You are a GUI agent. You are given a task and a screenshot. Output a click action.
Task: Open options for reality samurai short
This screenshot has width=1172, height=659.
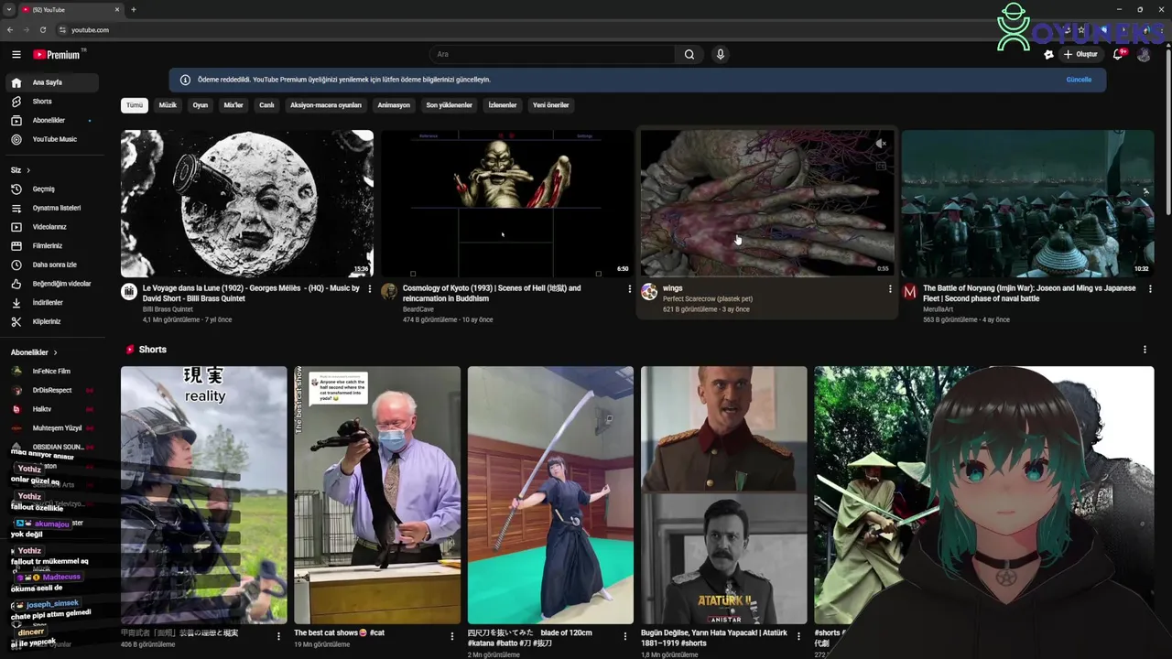(x=278, y=635)
